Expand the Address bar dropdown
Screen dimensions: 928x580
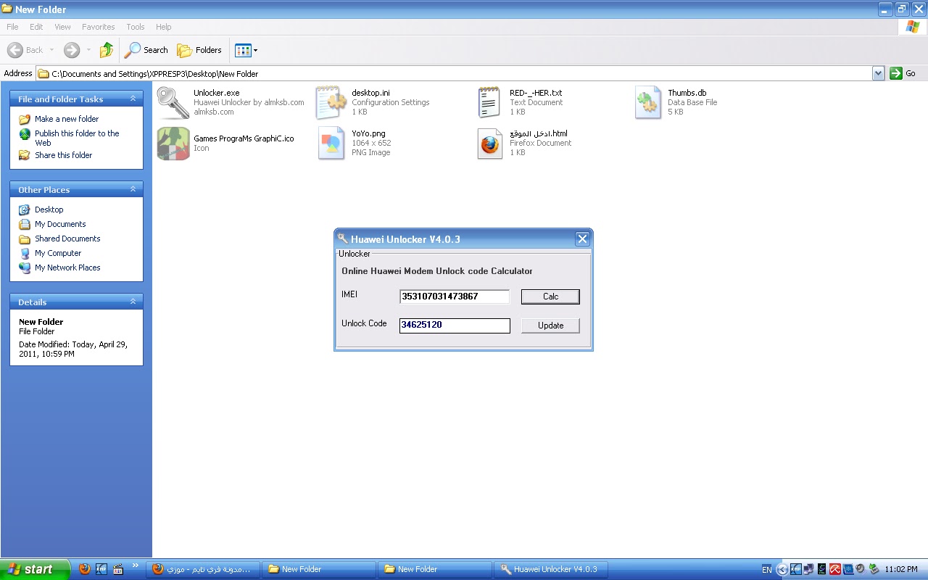[879, 73]
